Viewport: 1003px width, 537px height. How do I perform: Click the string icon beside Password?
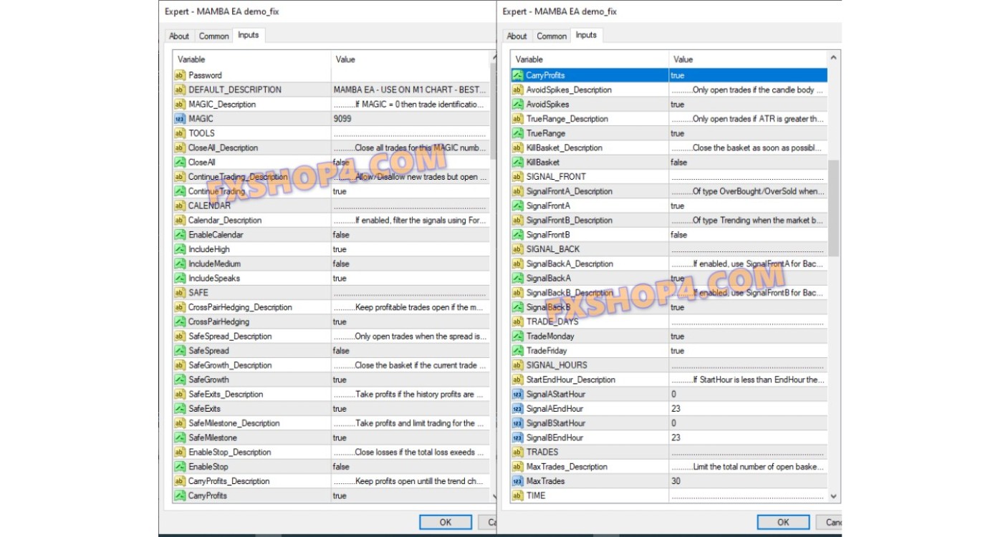(x=180, y=75)
